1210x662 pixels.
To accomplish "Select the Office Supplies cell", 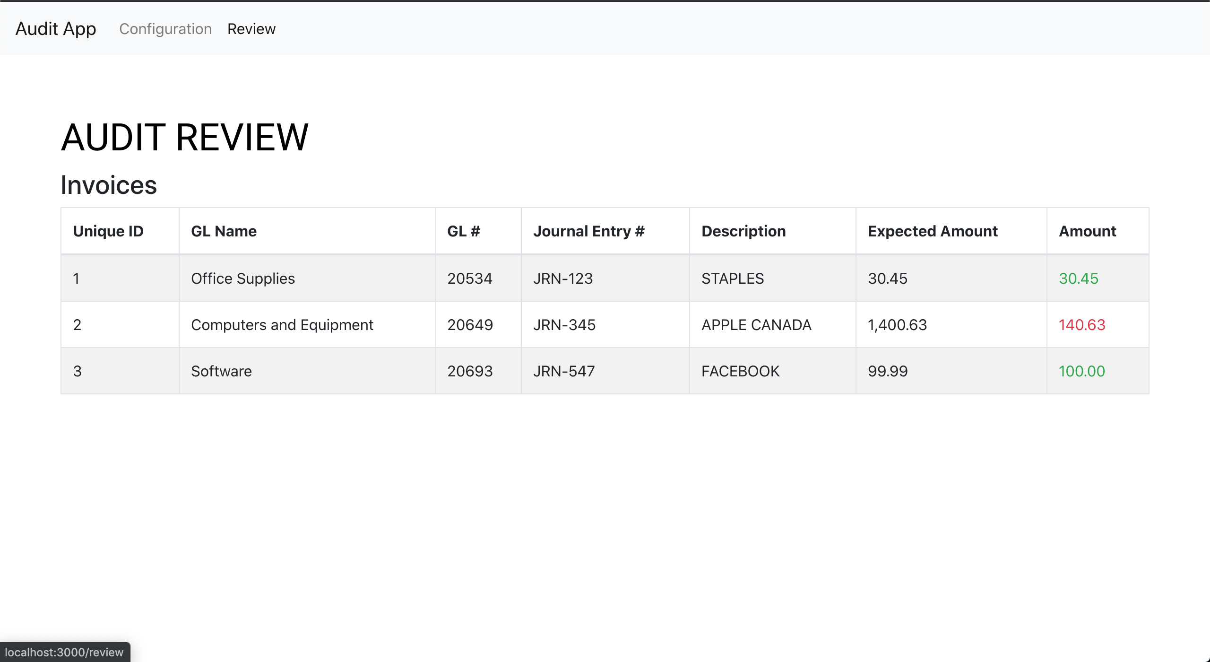I will (243, 279).
